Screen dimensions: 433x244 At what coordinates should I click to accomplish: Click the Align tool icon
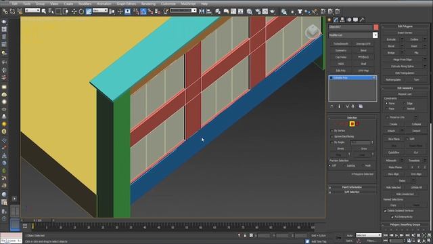(x=209, y=12)
